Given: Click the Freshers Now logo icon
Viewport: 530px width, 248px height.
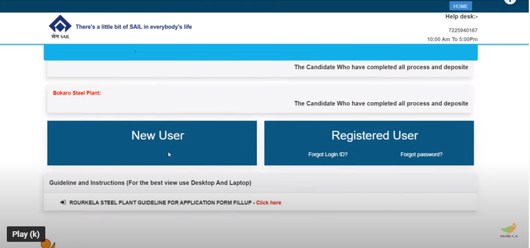Looking at the screenshot, I should [x=509, y=230].
